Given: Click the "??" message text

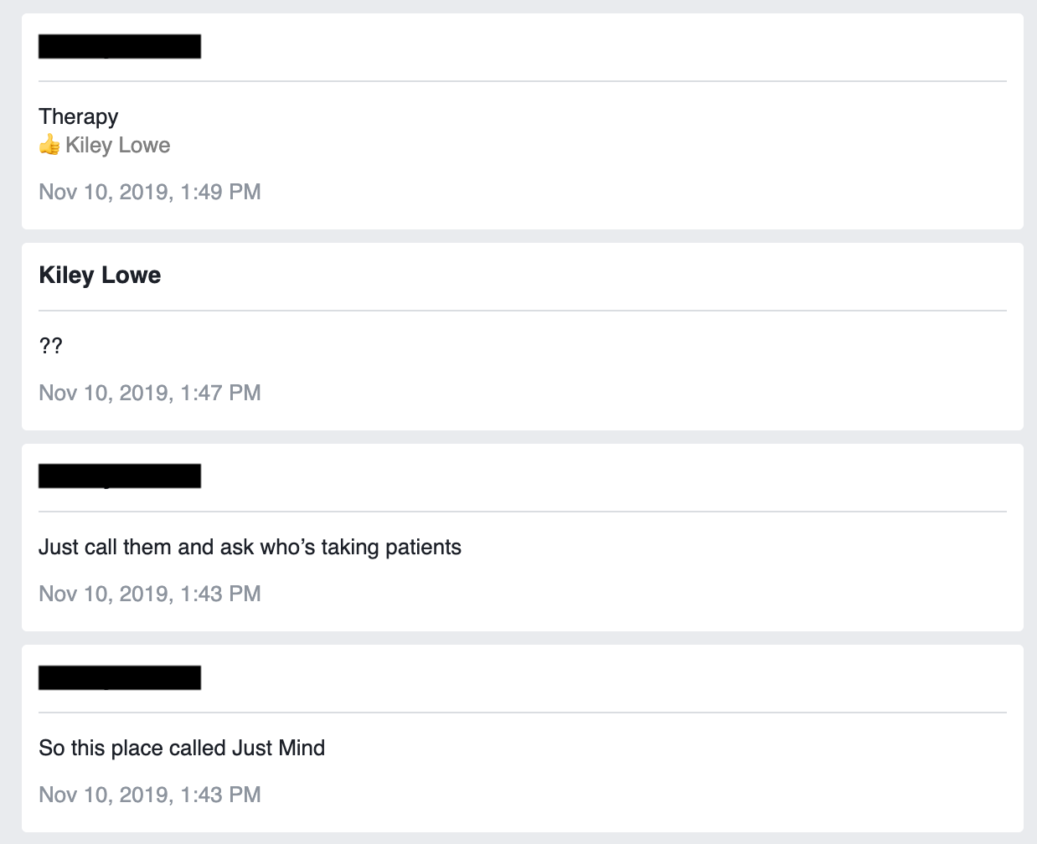Looking at the screenshot, I should [50, 345].
